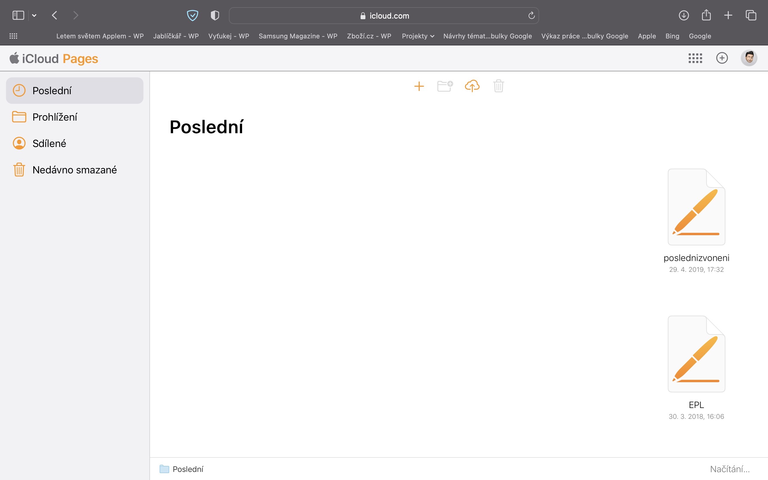Viewport: 768px width, 480px height.
Task: Select Prohlížení in the sidebar
Action: point(55,117)
